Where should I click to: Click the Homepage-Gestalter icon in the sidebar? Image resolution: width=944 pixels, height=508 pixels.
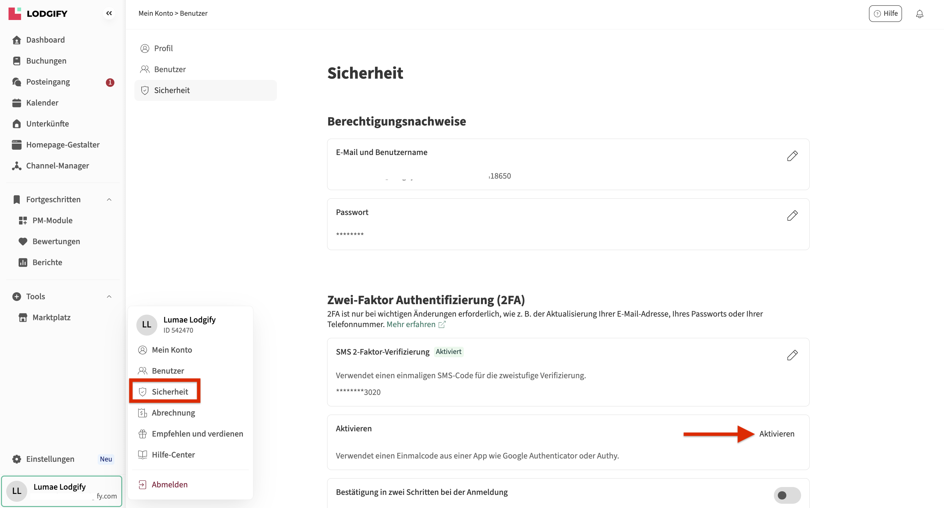coord(16,145)
